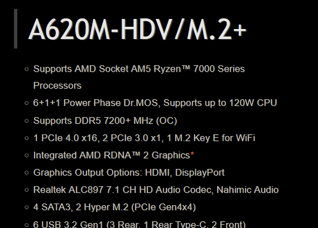Image resolution: width=318 pixels, height=228 pixels.
Task: Click the Realtek ALC897 audio codec line
Action: click(156, 190)
